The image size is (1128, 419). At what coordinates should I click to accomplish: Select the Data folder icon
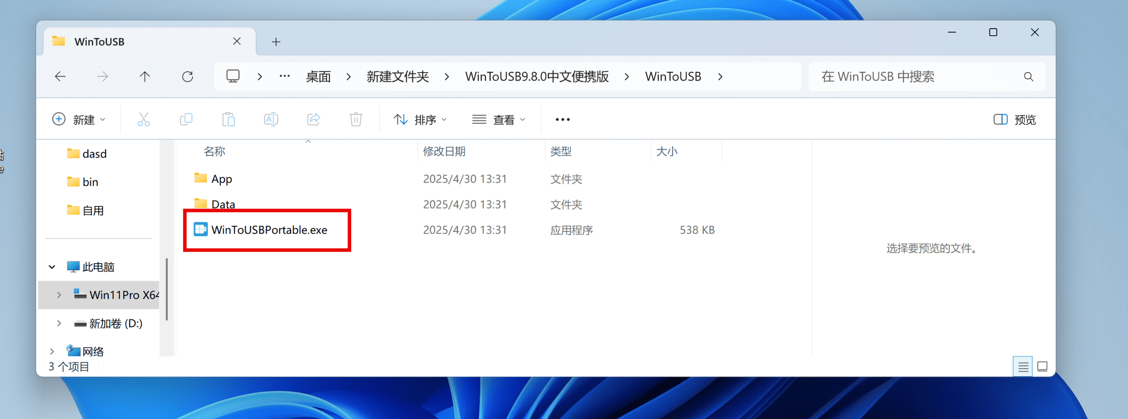200,203
